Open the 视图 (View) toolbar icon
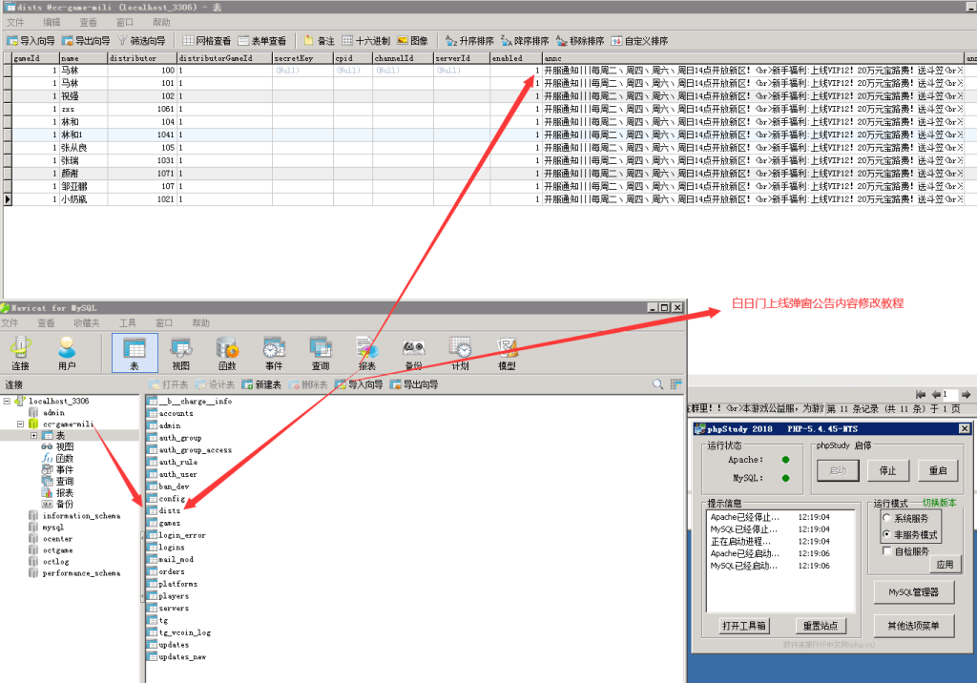 [180, 352]
